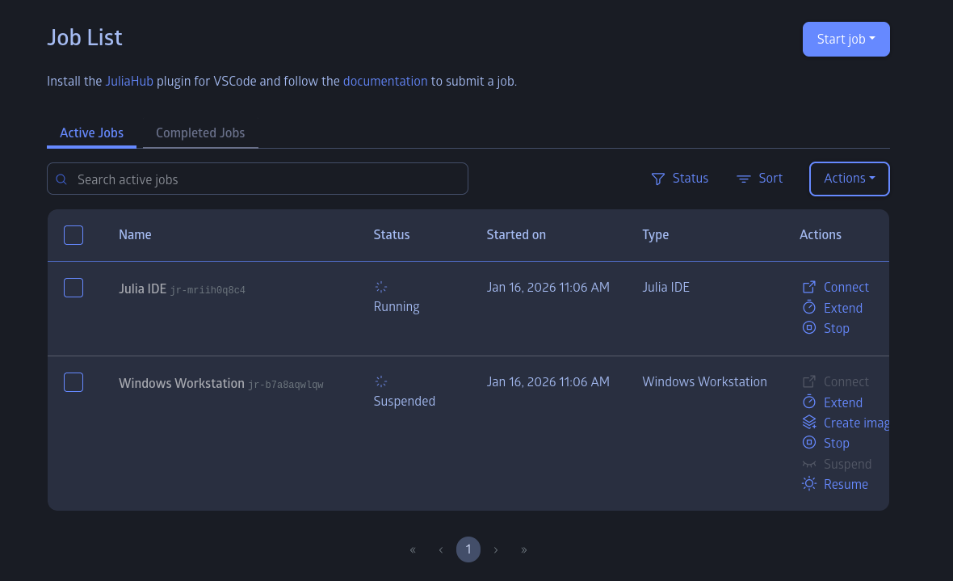Open the Actions dropdown menu
The width and height of the screenshot is (953, 581).
849,179
